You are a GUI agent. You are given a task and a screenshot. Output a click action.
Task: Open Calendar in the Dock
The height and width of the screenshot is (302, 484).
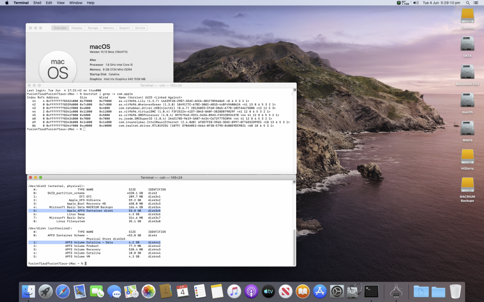pos(182,291)
